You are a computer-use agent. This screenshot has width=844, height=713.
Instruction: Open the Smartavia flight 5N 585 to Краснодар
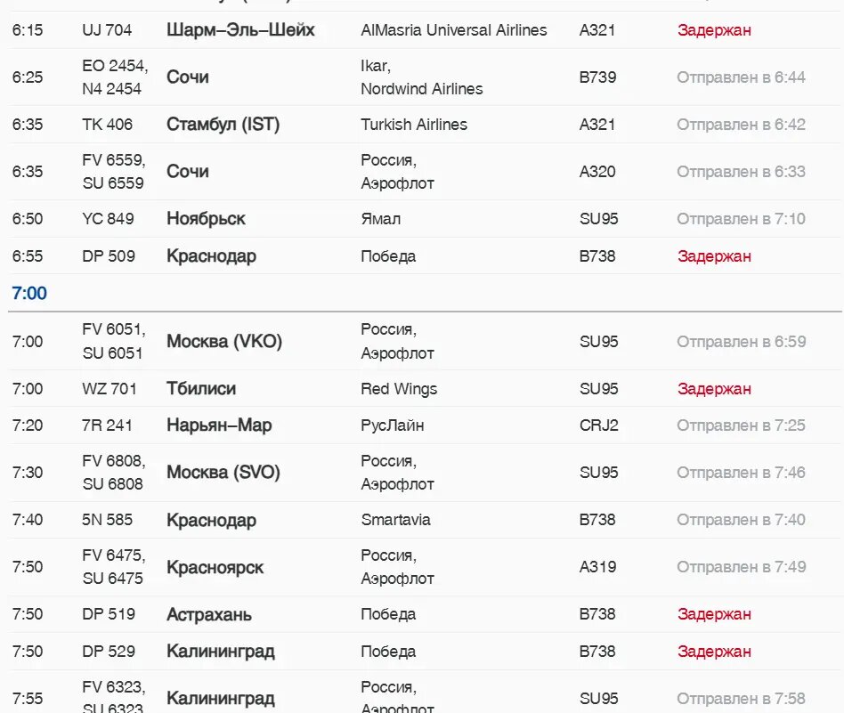426,520
